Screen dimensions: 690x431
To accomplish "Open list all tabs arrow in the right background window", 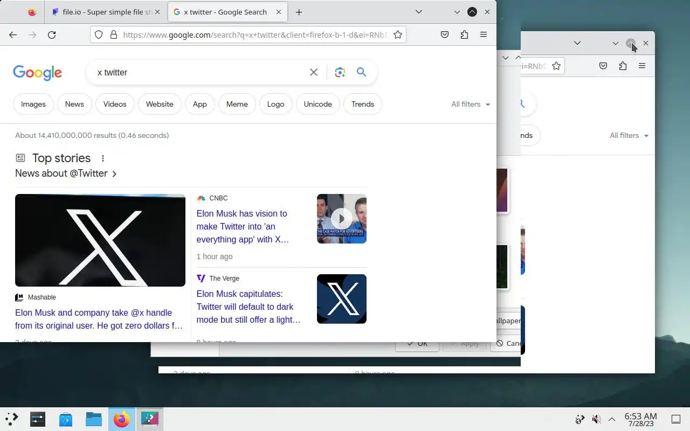I will click(x=577, y=43).
